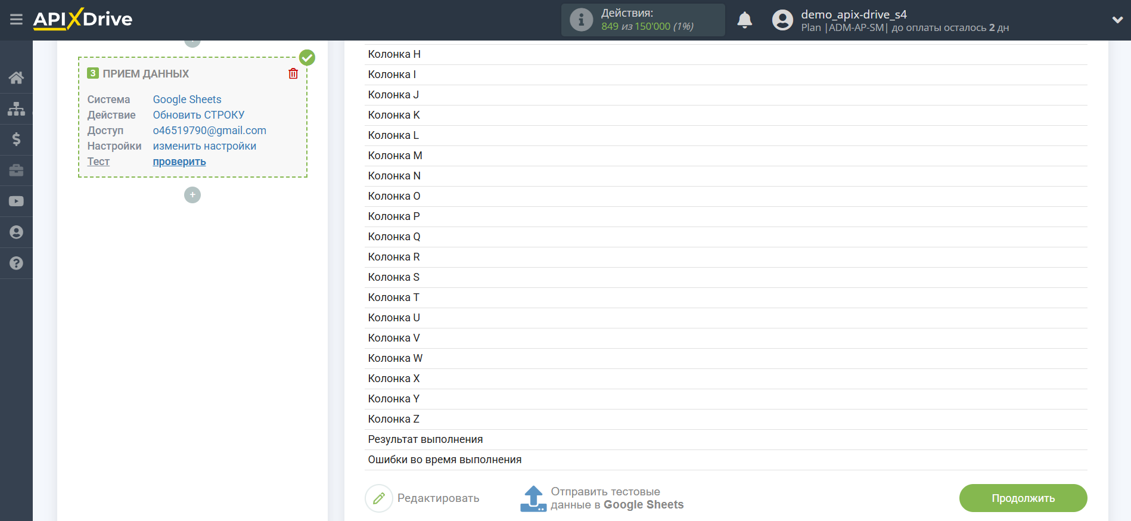1131x521 pixels.
Task: Click 'Колонка Y' row
Action: tap(726, 399)
